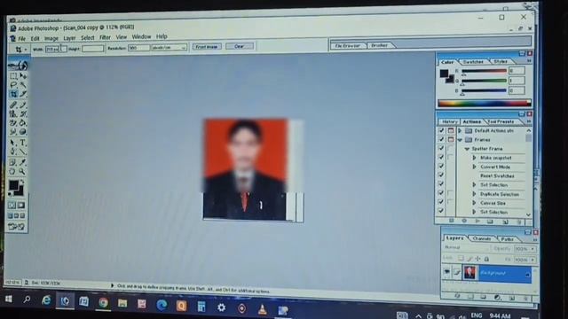Click Jump to ImageReady icon
Image resolution: width=568 pixels, height=319 pixels.
(17, 227)
